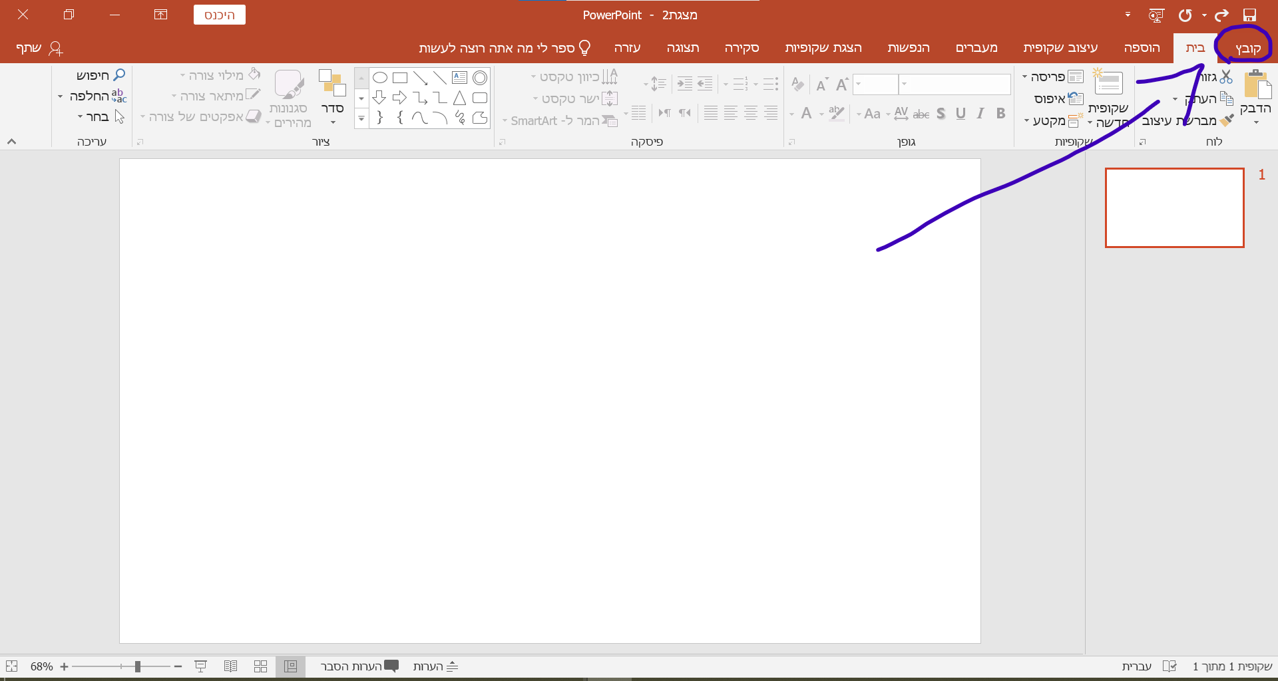Click the Sign in (היכנס) button

coord(219,15)
